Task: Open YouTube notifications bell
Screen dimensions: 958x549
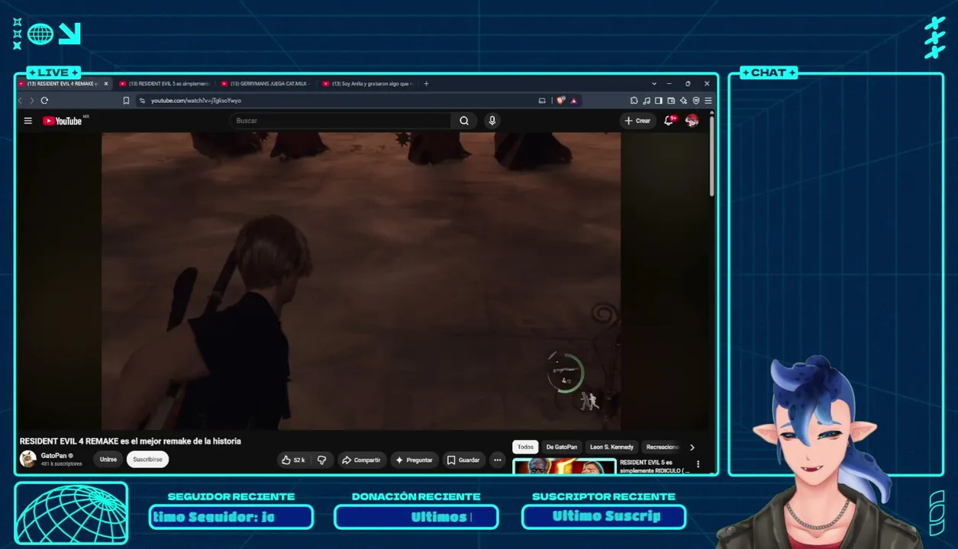Action: click(x=669, y=120)
